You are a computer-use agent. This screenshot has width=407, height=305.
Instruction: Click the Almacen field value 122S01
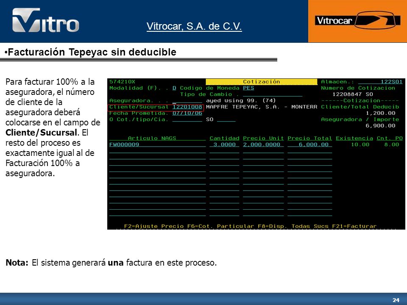pyautogui.click(x=391, y=82)
